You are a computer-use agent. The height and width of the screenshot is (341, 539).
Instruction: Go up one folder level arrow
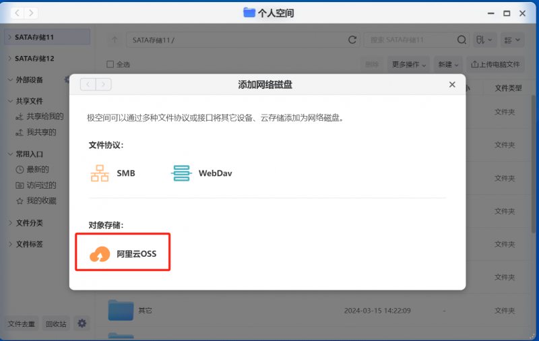pyautogui.click(x=115, y=40)
